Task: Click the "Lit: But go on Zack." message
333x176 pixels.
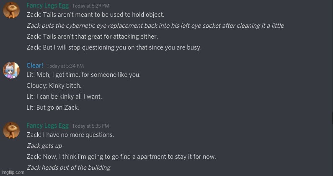Action: [52, 108]
